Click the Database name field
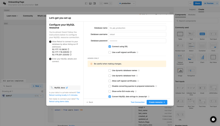 (x=137, y=28)
